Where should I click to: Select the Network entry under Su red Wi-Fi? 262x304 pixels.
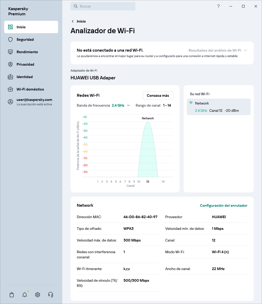[218, 107]
